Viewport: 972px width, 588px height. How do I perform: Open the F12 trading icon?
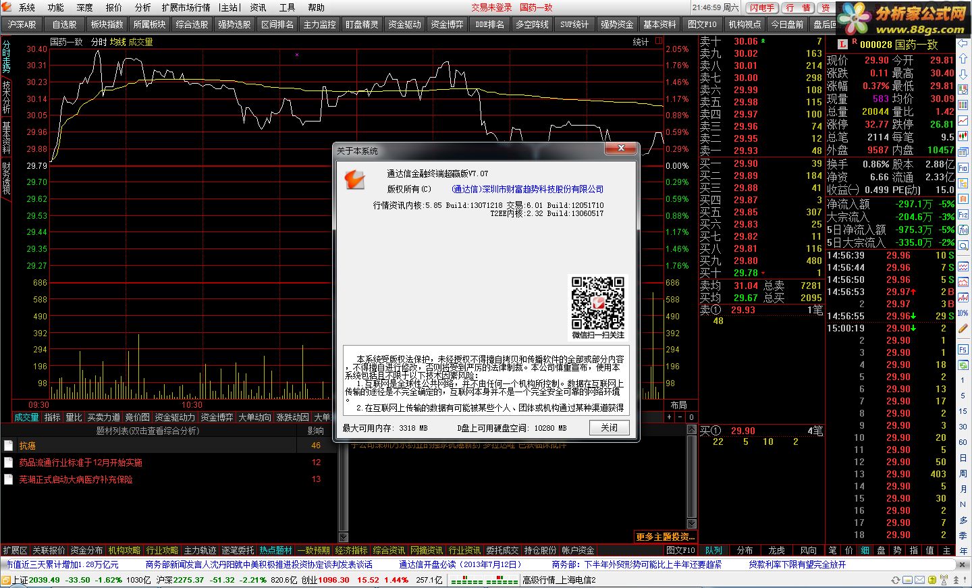pyautogui.click(x=963, y=213)
